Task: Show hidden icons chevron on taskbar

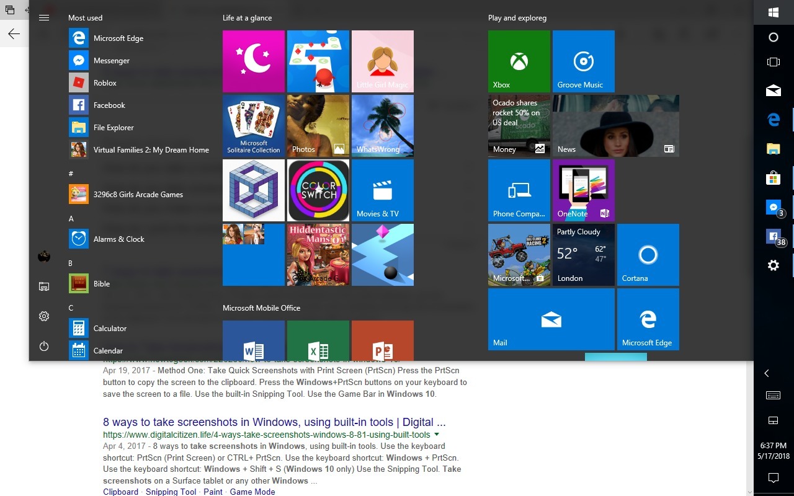Action: [767, 373]
